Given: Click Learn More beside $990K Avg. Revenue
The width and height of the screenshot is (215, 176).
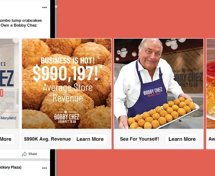Looking at the screenshot, I should (90, 139).
